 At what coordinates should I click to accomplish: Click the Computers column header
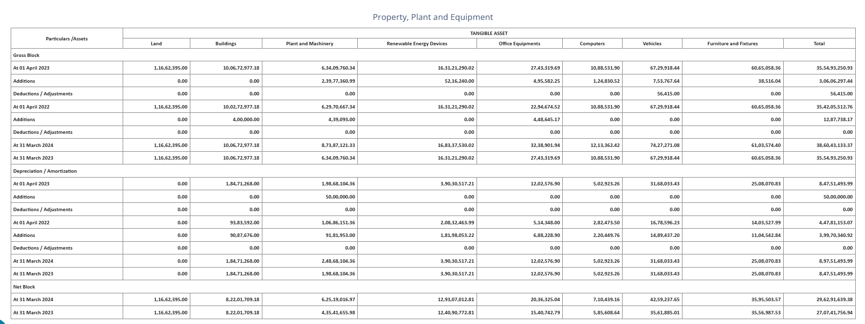coord(592,44)
